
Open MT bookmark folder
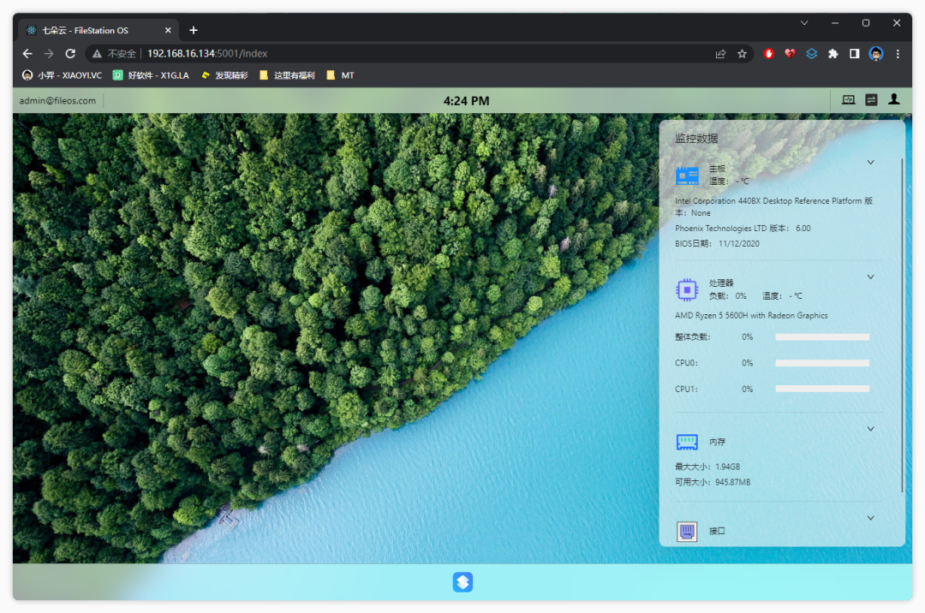340,75
